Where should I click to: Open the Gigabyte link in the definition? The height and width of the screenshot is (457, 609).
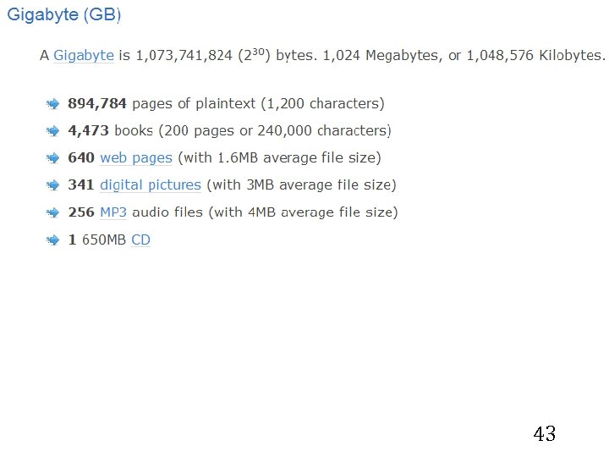[x=84, y=56]
